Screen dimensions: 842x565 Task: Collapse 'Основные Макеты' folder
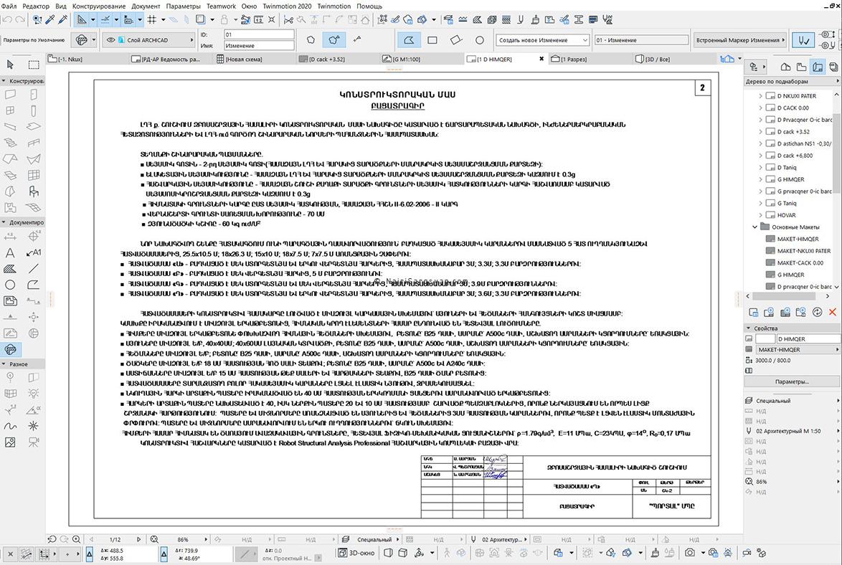click(x=755, y=227)
